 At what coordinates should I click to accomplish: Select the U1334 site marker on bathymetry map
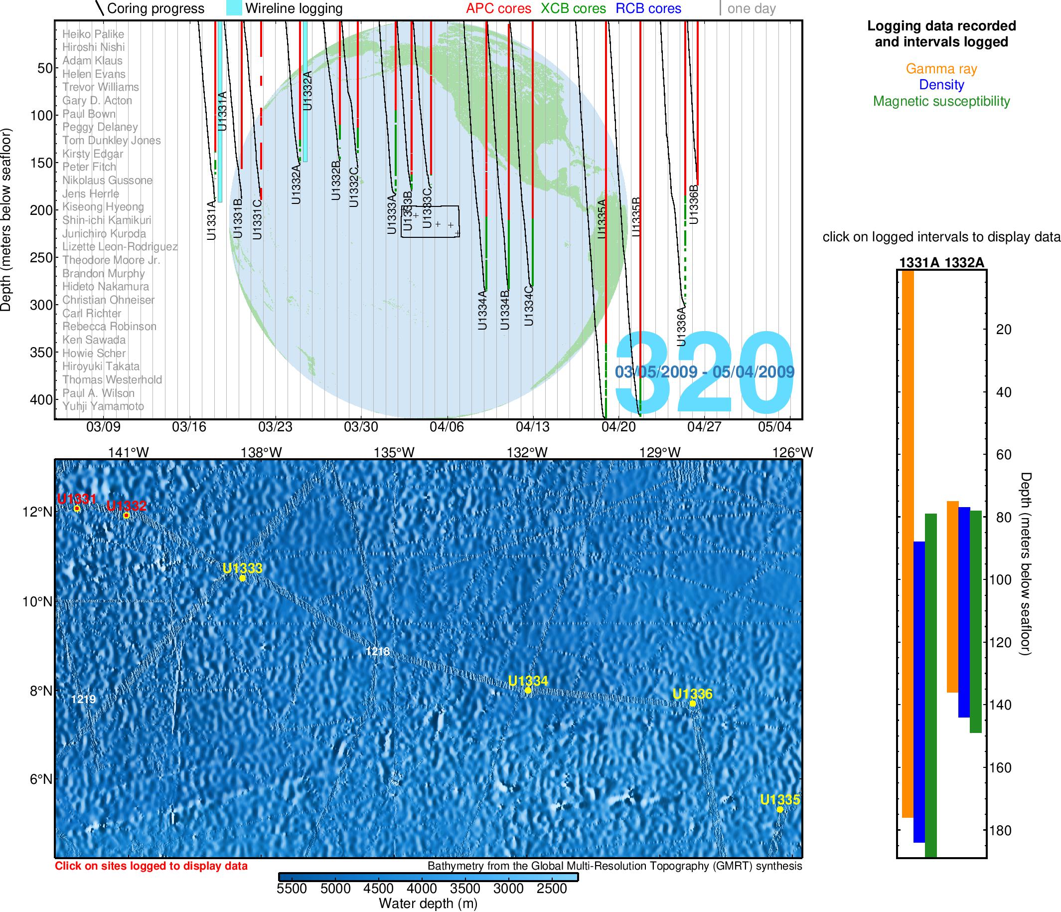tap(528, 690)
